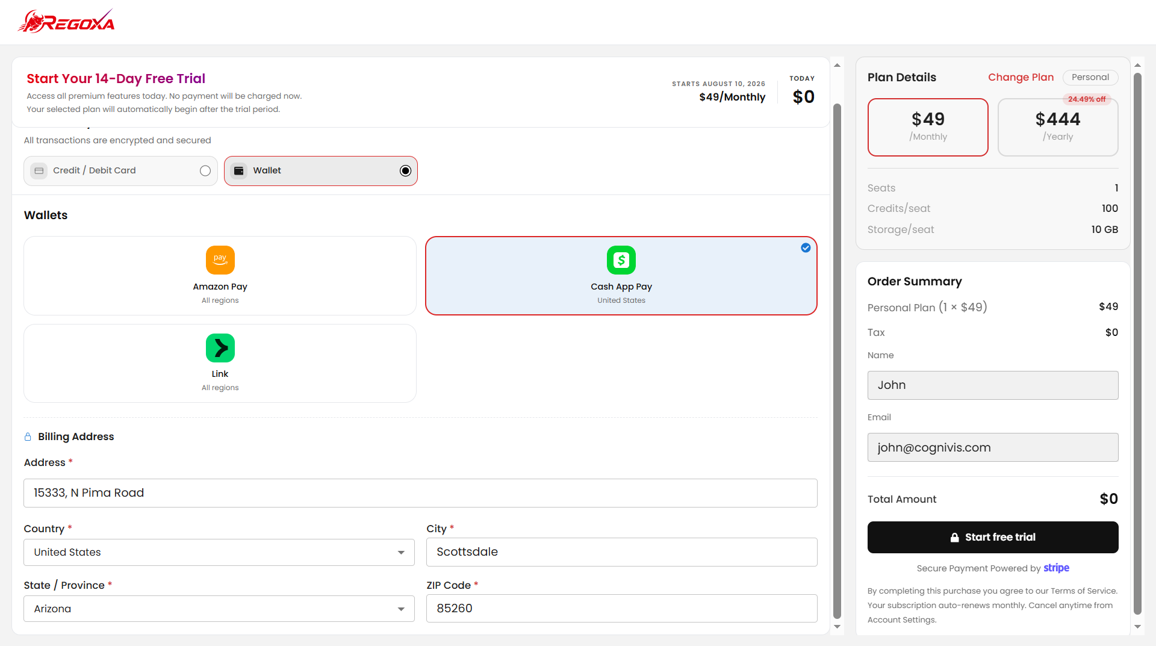The width and height of the screenshot is (1156, 646).
Task: Click the Total Amount $0 value
Action: click(x=1109, y=498)
